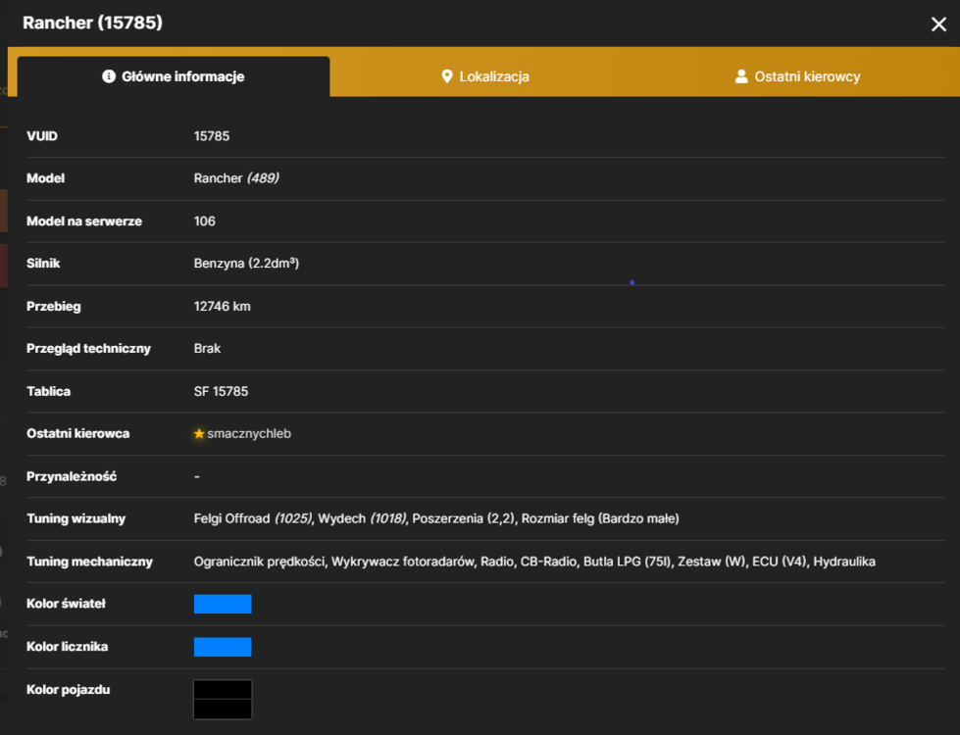Click the mileage value 12746 km
960x735 pixels.
click(x=223, y=307)
